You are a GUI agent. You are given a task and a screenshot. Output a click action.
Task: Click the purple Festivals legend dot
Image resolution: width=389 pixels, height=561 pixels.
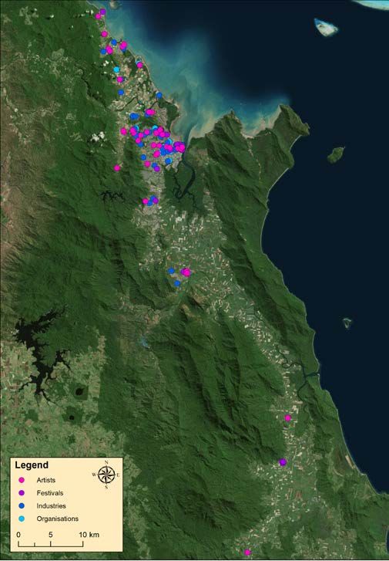[x=21, y=492]
